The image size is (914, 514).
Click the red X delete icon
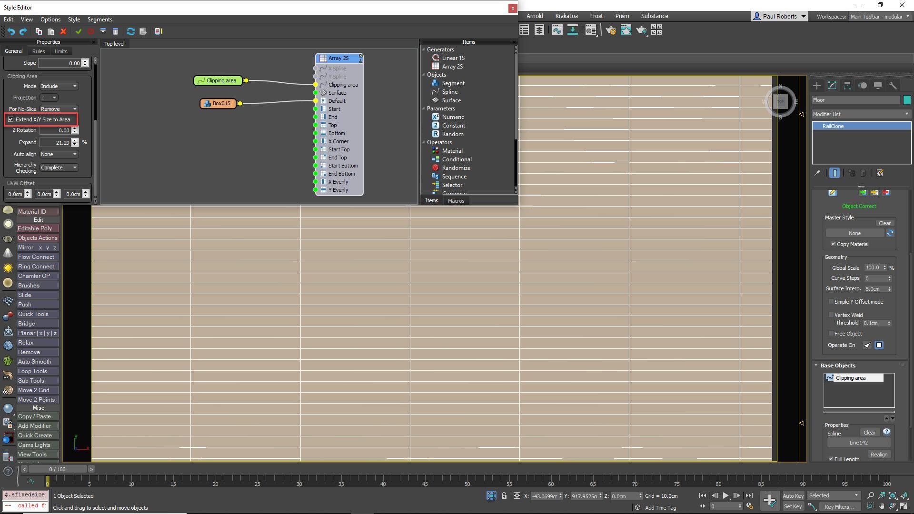63,31
